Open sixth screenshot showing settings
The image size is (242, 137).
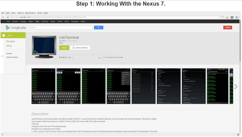click(x=169, y=86)
